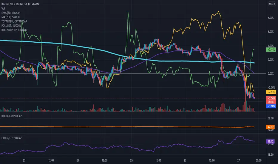
Task: Click the POLUSDT, KUCOIN legend entry
Action: click(x=11, y=26)
